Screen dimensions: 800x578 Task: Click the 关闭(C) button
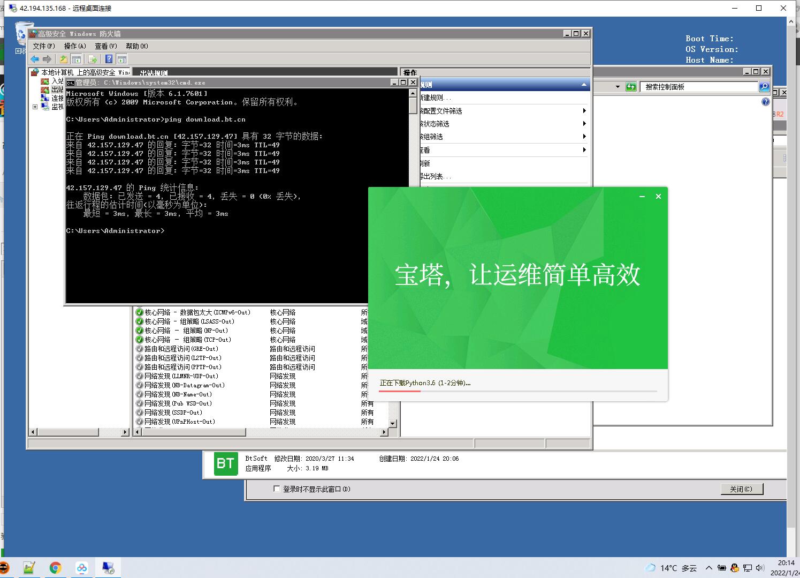[741, 489]
